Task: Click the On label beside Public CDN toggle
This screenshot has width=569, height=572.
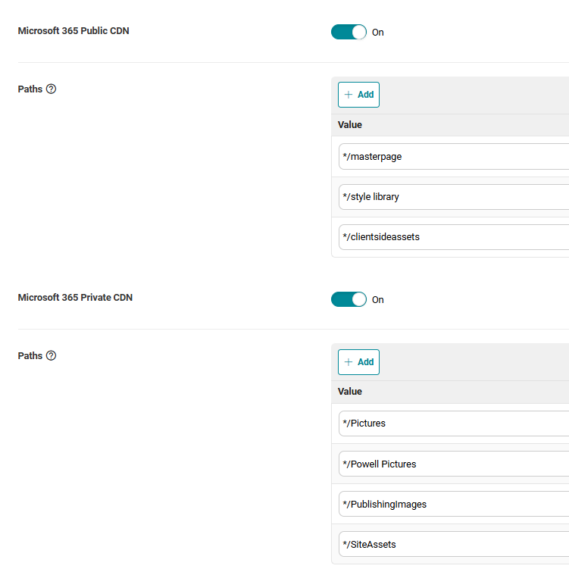Action: click(378, 33)
